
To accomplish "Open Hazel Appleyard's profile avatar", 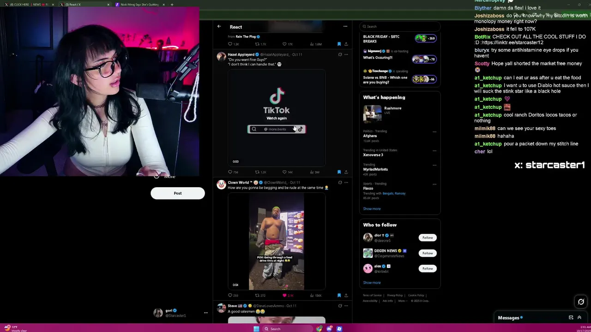I will [x=221, y=57].
